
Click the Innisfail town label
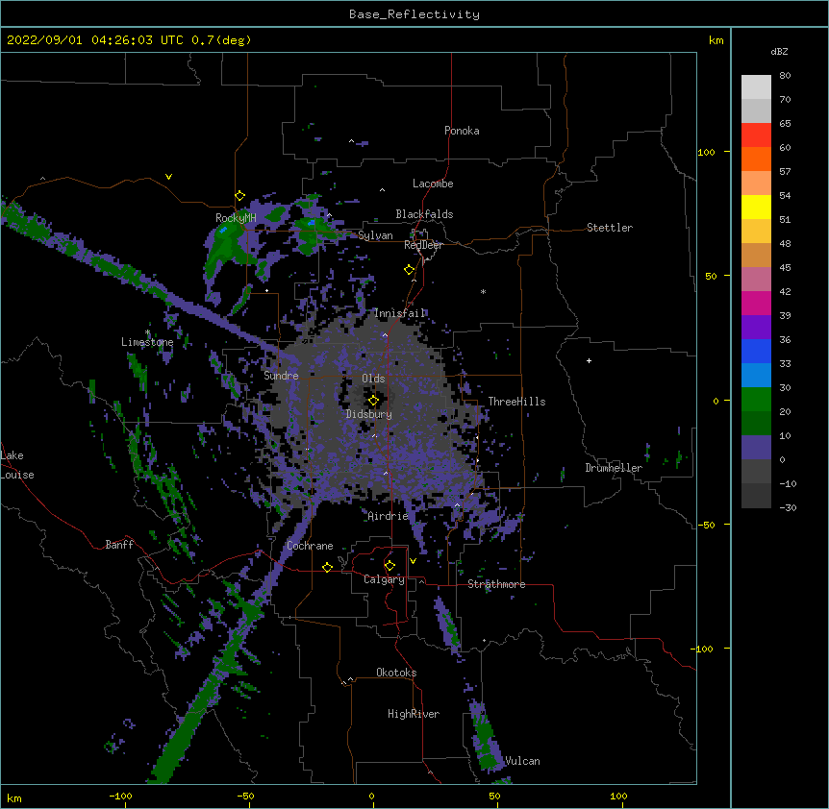pyautogui.click(x=399, y=313)
